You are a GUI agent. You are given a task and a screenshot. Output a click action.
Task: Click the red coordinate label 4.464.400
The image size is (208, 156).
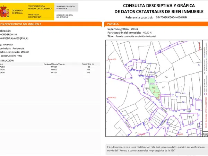click(x=112, y=97)
